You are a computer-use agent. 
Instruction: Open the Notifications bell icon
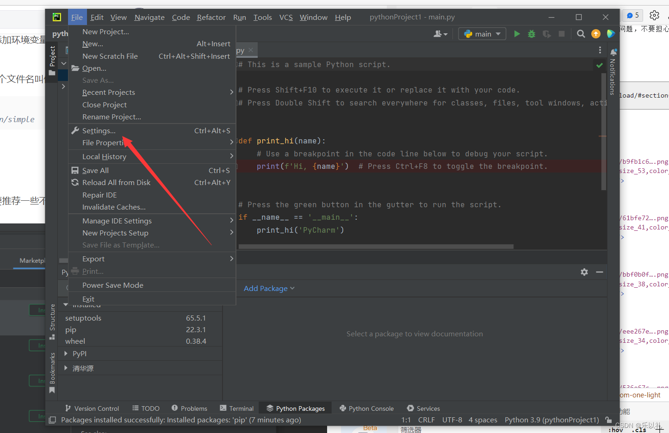[x=613, y=52]
